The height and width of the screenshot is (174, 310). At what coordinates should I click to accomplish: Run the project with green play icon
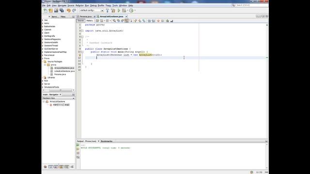tap(119, 11)
